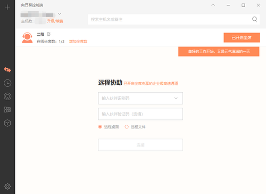
Task: Click the search magnifier icon
Action: pyautogui.click(x=254, y=19)
